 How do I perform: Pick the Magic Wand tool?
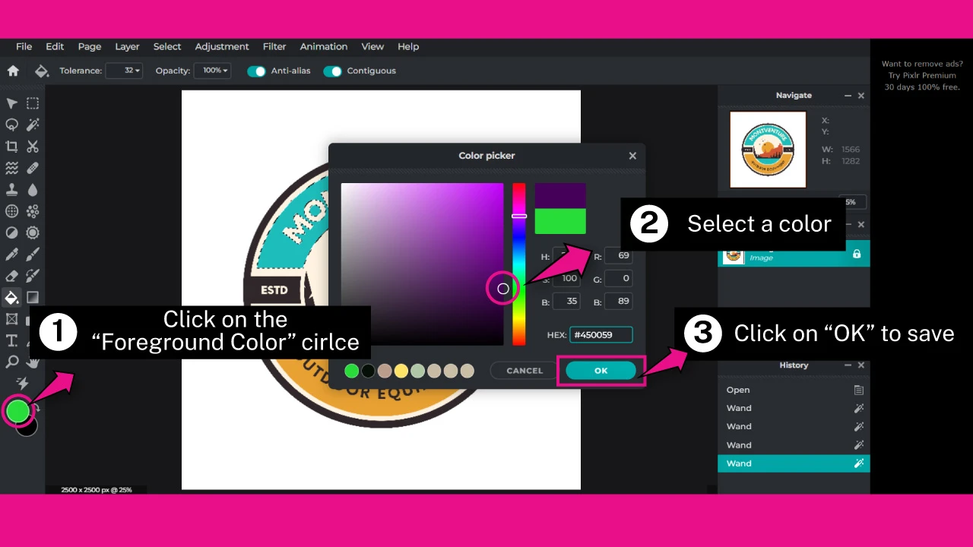[33, 125]
